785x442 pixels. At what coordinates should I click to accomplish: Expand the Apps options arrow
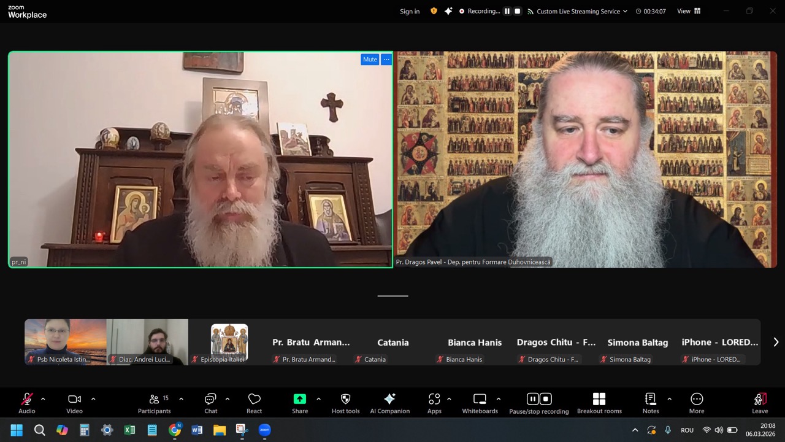[x=449, y=399]
